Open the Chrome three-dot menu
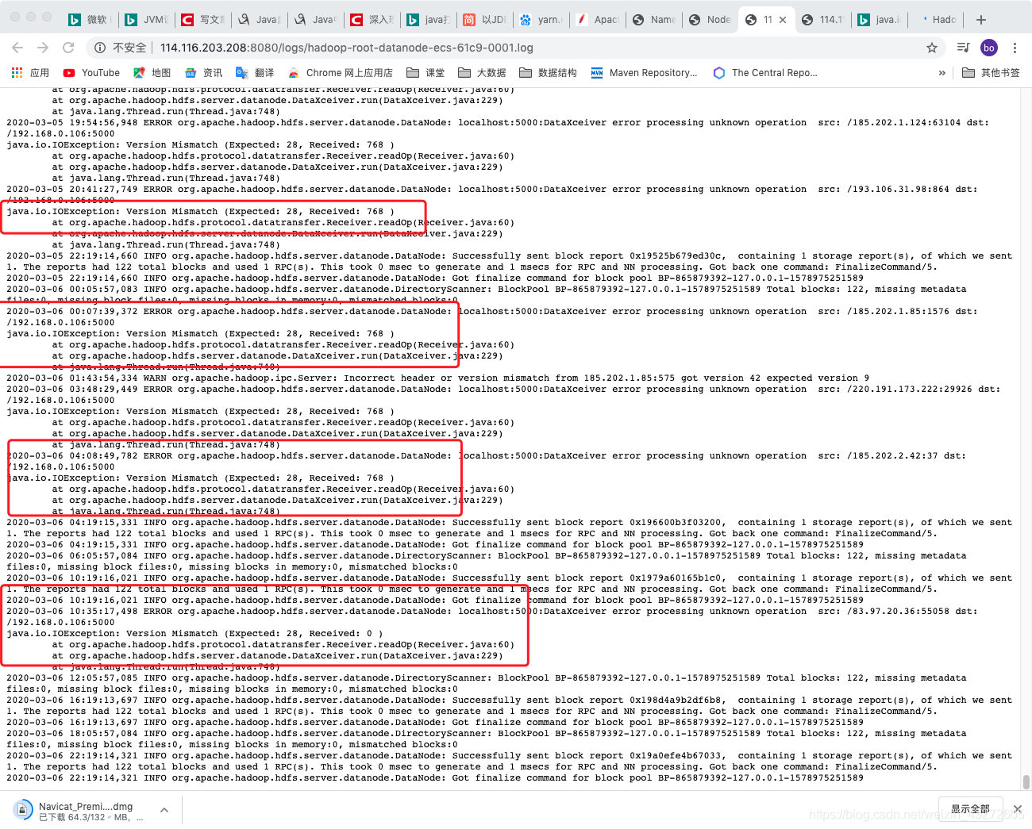 [x=1015, y=48]
